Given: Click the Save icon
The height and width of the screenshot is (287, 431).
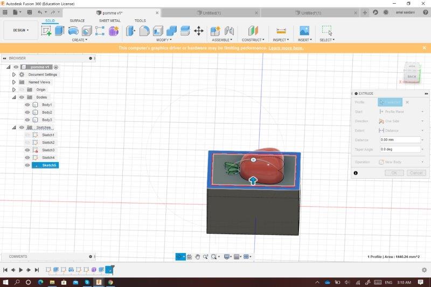Looking at the screenshot, I should 30,12.
